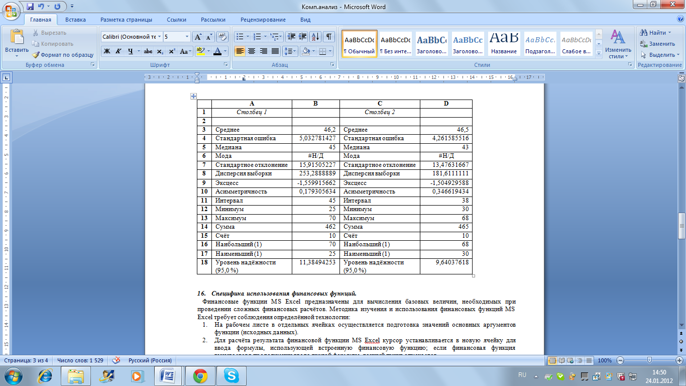Toggle italic (К) formatting
The height and width of the screenshot is (386, 686).
[119, 51]
